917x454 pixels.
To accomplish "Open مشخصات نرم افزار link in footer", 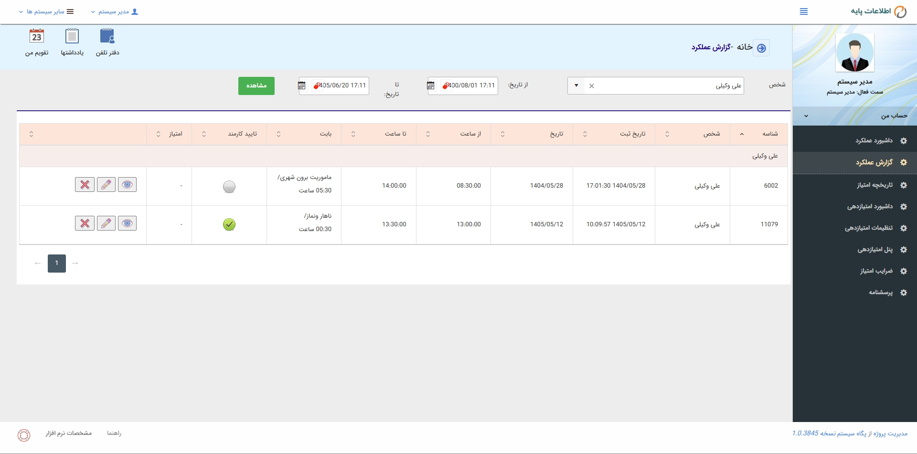I will pyautogui.click(x=69, y=433).
